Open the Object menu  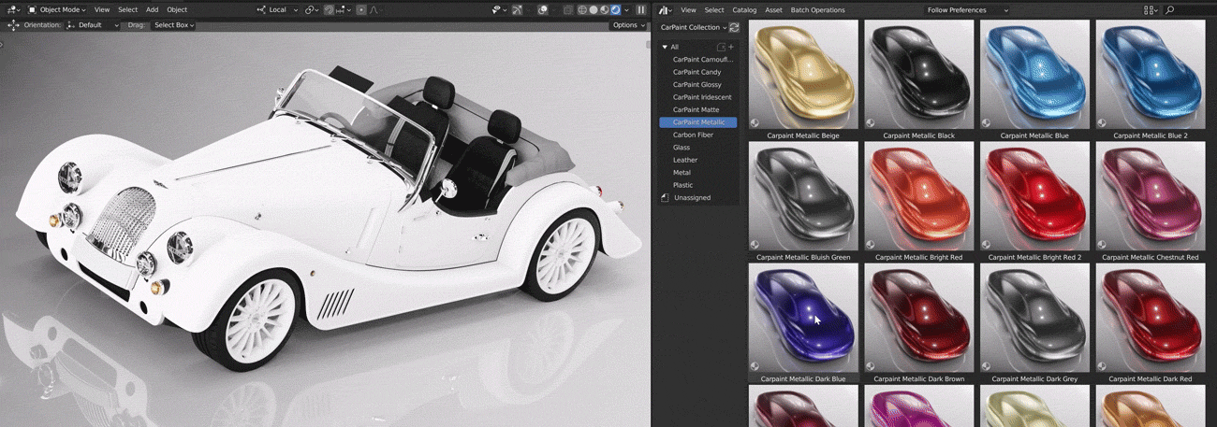click(177, 9)
